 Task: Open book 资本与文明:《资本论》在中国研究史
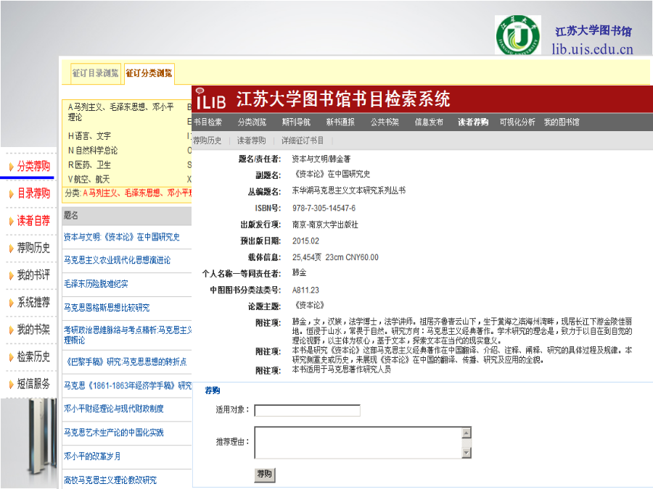tap(122, 237)
